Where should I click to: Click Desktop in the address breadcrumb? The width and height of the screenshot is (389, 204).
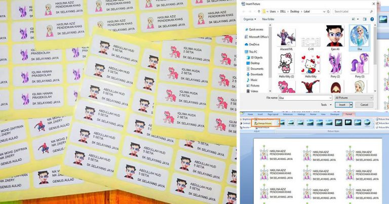(295, 12)
